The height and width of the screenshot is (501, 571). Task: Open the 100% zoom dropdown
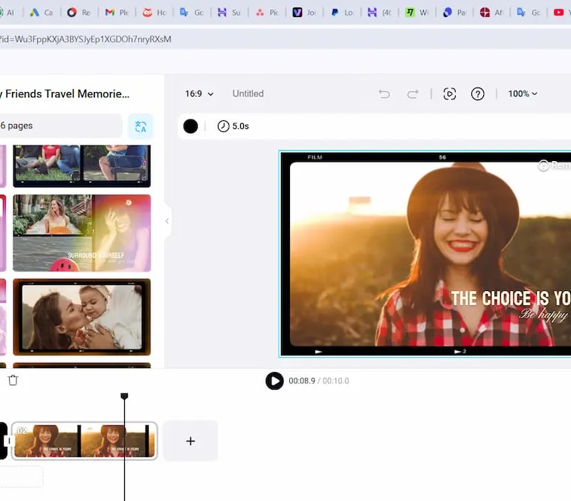(523, 94)
